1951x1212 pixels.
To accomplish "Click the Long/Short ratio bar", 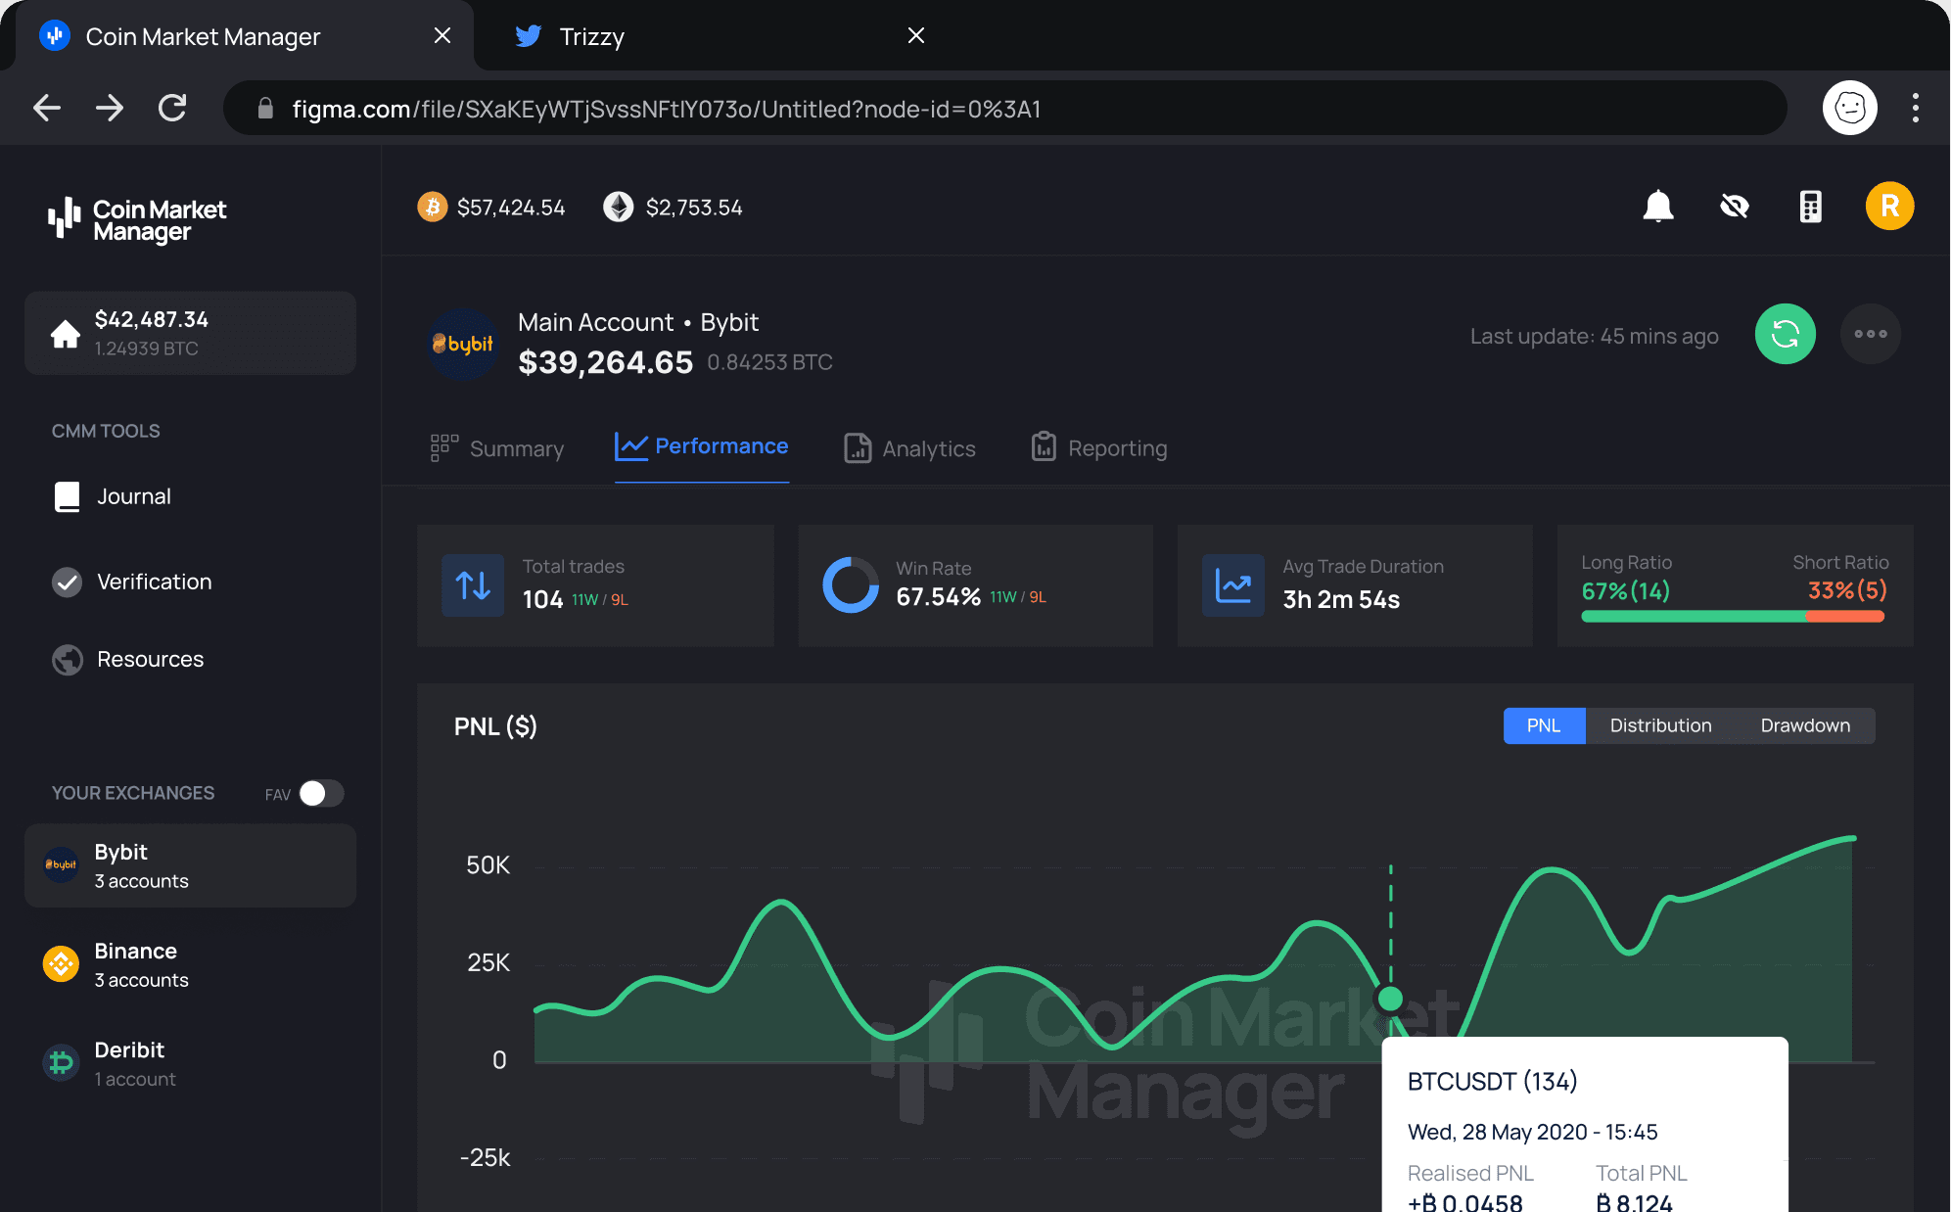I will pos(1733,616).
